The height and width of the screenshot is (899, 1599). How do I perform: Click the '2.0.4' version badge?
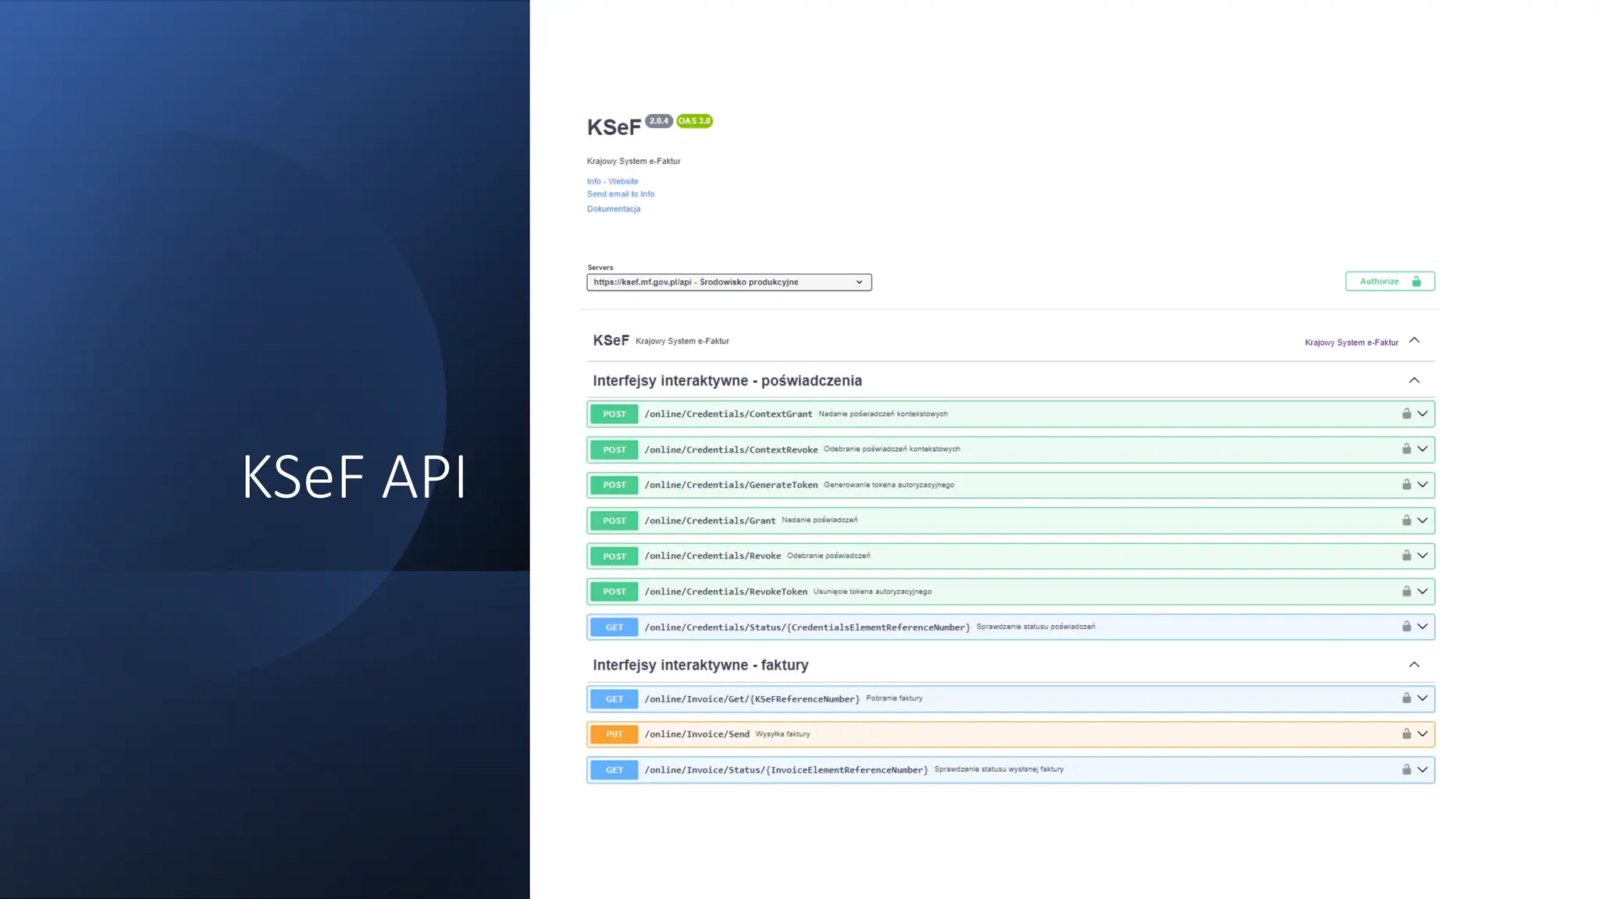[x=659, y=121]
